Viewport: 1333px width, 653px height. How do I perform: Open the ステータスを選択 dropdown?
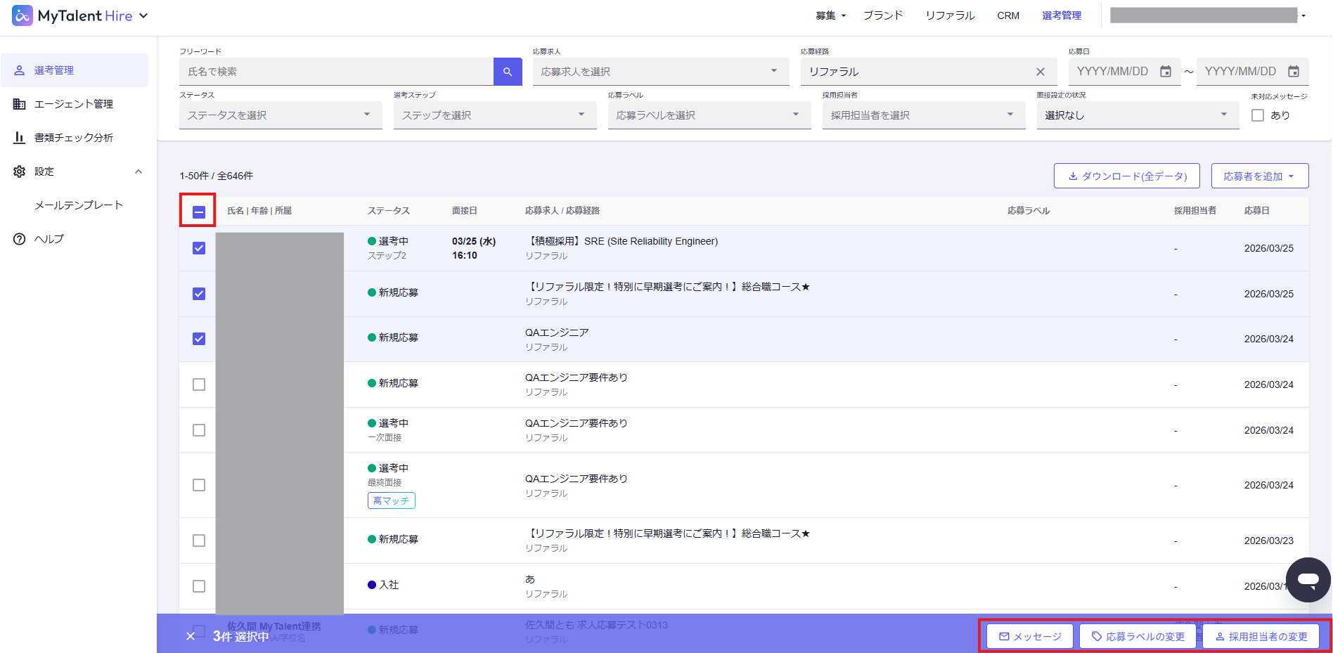tap(281, 115)
